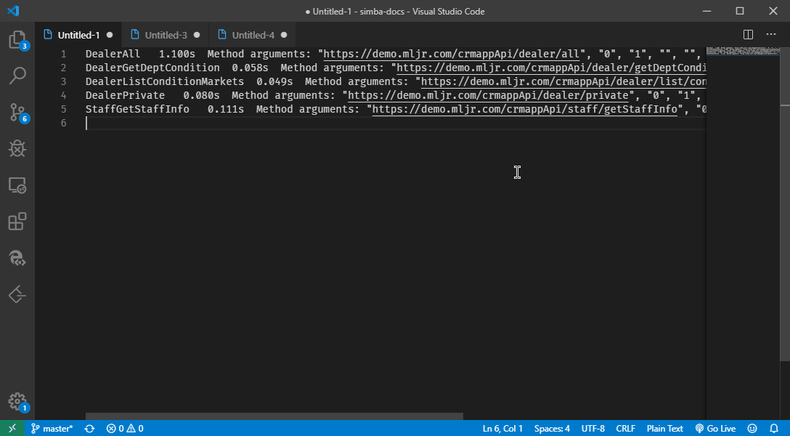This screenshot has height=436, width=790.
Task: Switch to the Untitled-3 tab
Action: point(165,33)
